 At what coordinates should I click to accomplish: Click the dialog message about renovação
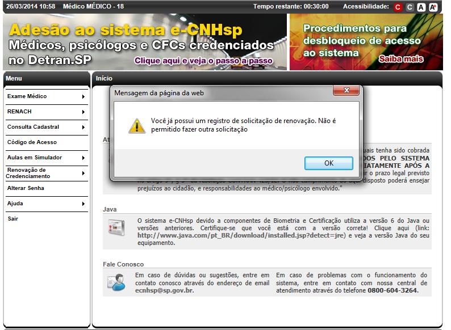(243, 125)
